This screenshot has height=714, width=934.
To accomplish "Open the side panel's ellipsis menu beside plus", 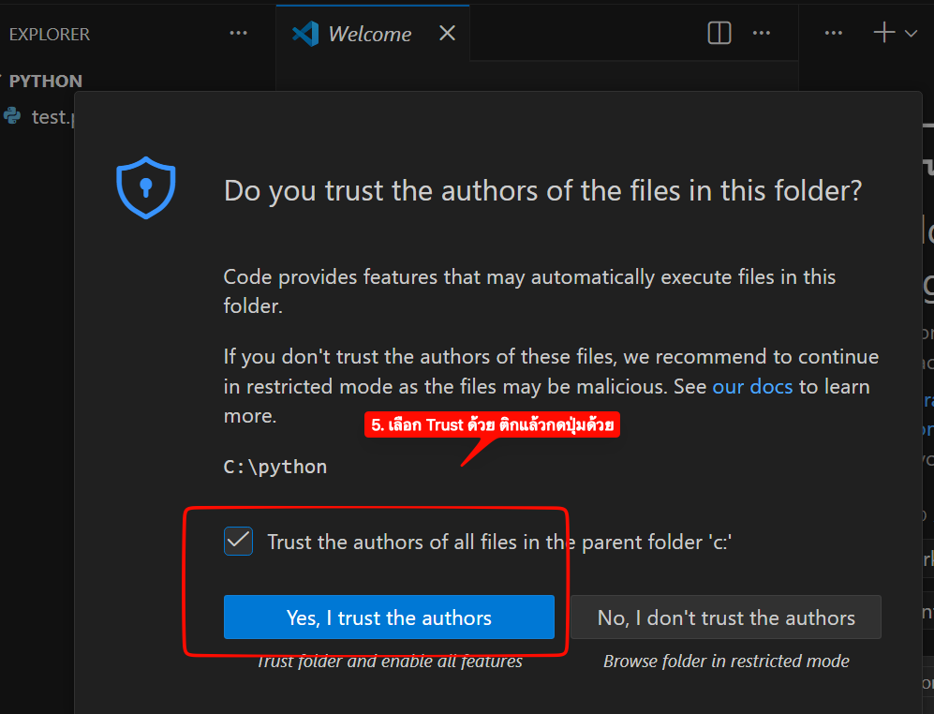I will (x=834, y=34).
